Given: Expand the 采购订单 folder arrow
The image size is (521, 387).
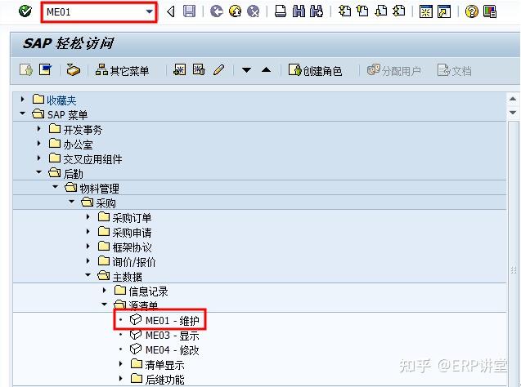Looking at the screenshot, I should [x=88, y=217].
